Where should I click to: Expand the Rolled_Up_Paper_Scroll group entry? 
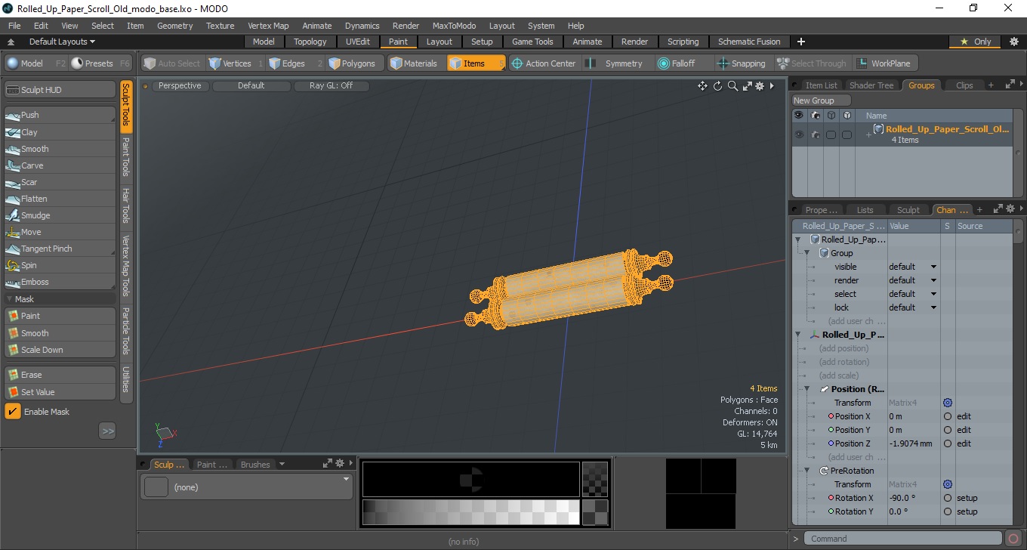point(868,134)
